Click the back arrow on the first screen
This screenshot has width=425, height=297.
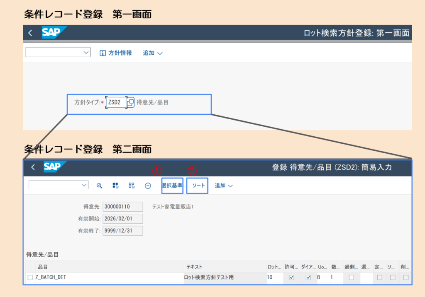point(30,32)
